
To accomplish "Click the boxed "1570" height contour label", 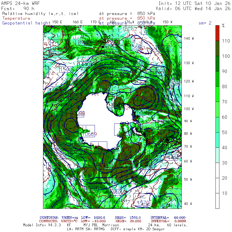I will 143,202.
